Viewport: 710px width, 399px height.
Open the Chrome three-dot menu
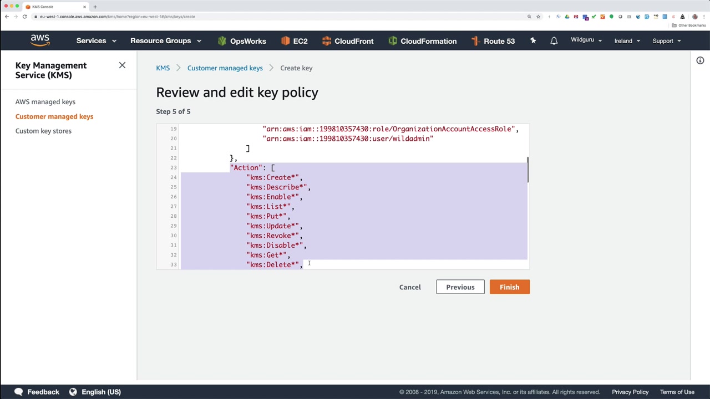click(x=703, y=17)
